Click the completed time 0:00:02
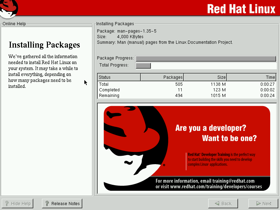 point(267,90)
